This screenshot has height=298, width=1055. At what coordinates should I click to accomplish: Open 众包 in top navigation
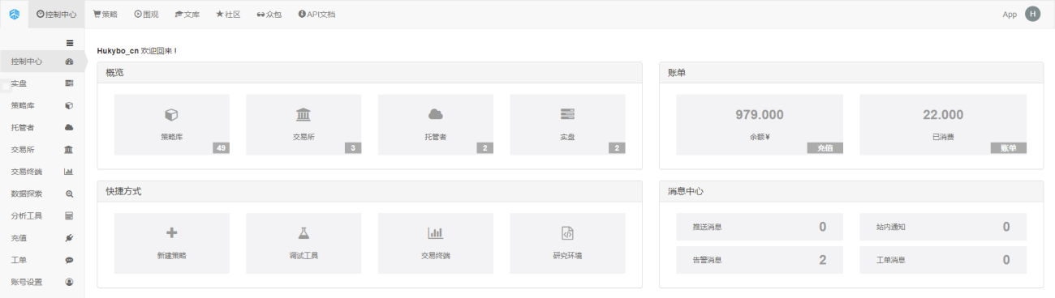click(269, 15)
